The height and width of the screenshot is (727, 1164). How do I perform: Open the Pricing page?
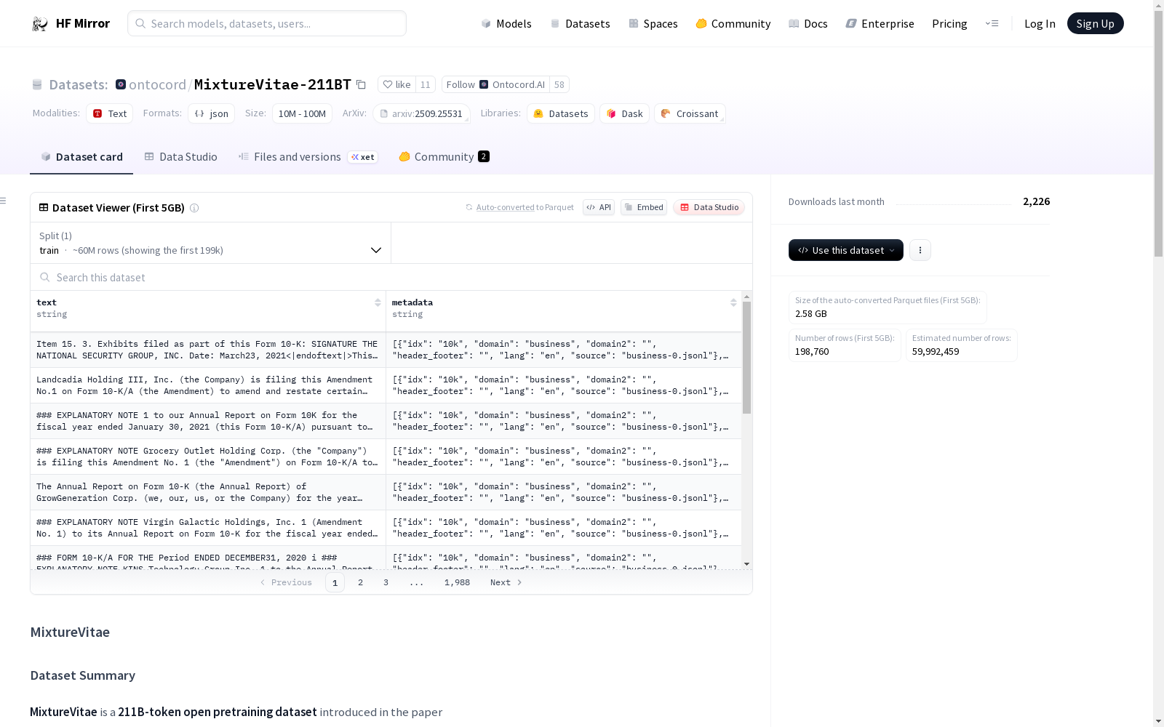pos(949,24)
